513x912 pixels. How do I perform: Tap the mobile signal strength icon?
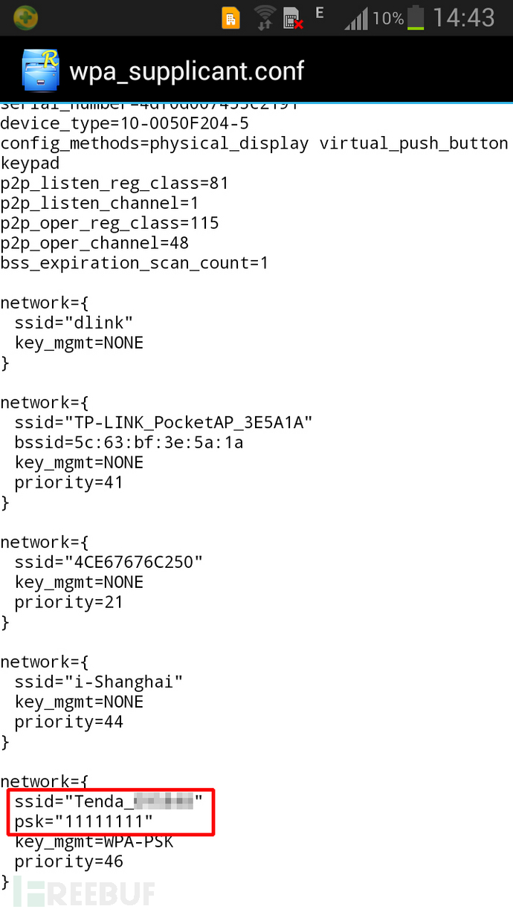(355, 18)
